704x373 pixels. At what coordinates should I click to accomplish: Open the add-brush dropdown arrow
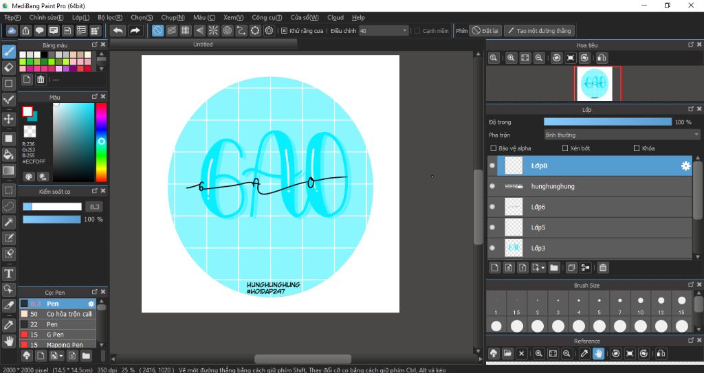click(61, 356)
